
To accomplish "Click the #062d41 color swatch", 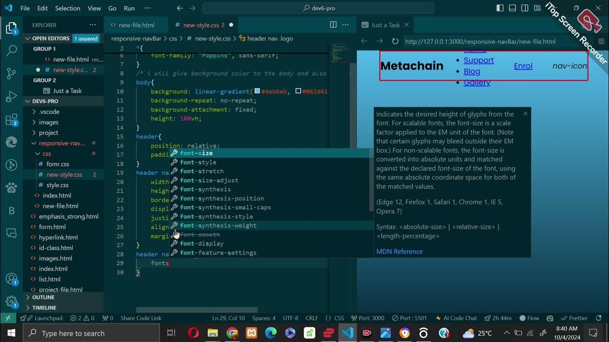I will (298, 91).
